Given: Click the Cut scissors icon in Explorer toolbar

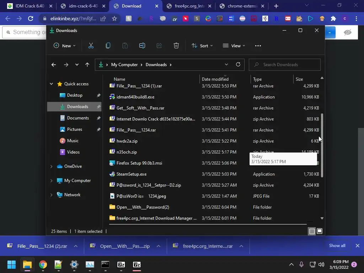Looking at the screenshot, I should (91, 46).
